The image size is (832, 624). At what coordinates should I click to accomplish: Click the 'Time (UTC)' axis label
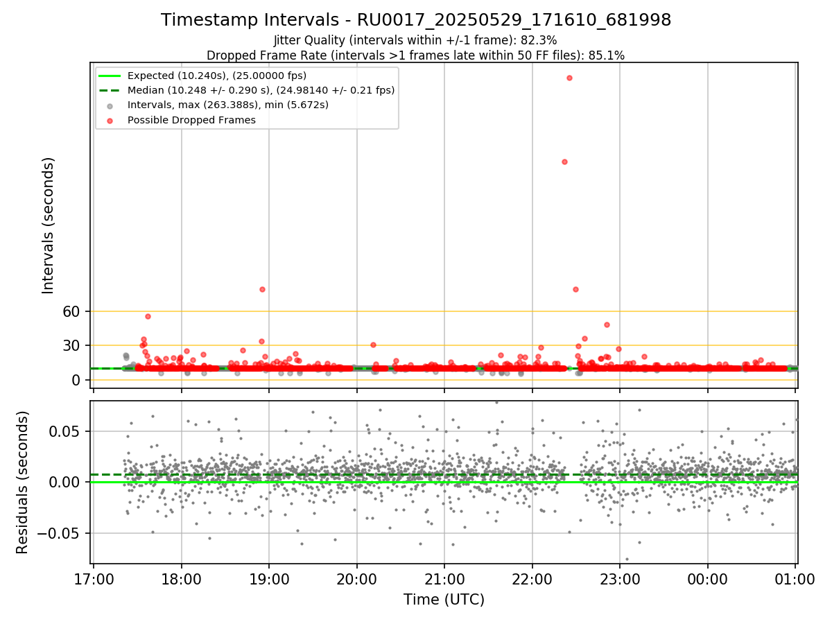click(444, 600)
